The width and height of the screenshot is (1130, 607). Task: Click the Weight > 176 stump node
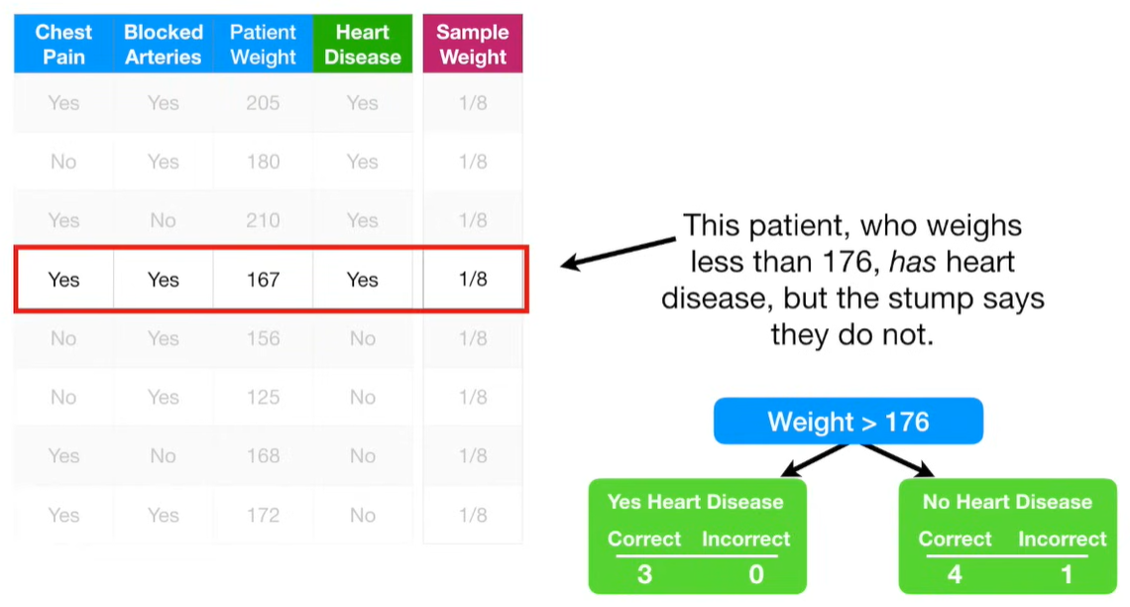[848, 422]
